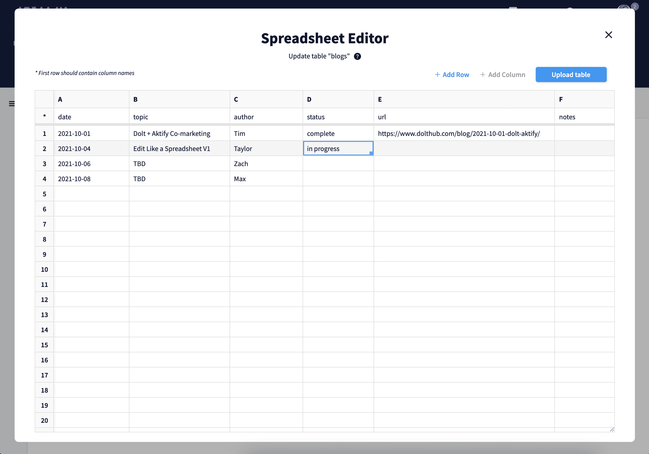
Task: Close the Spreadsheet Editor dialog
Action: [608, 35]
